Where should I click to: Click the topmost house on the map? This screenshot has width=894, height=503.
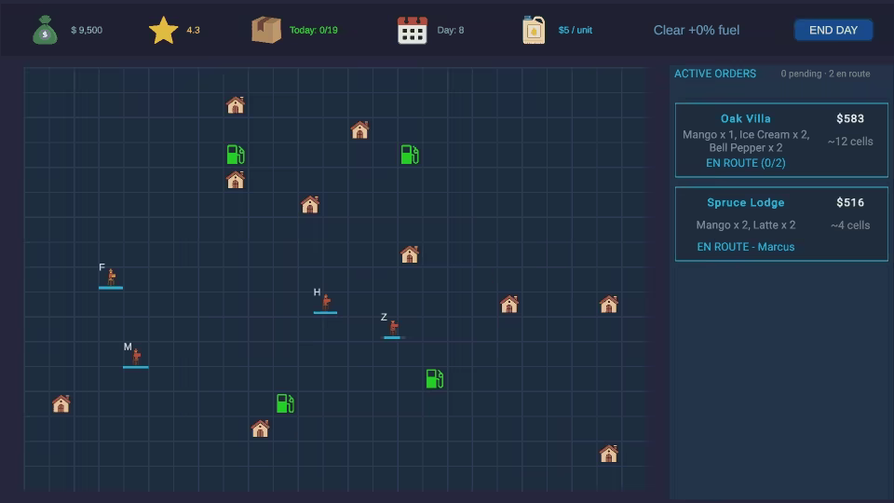coord(236,105)
